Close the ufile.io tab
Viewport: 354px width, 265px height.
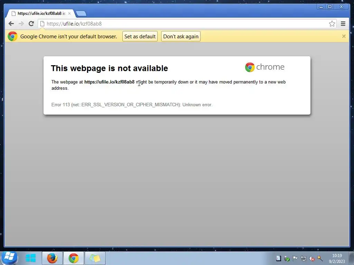point(69,13)
